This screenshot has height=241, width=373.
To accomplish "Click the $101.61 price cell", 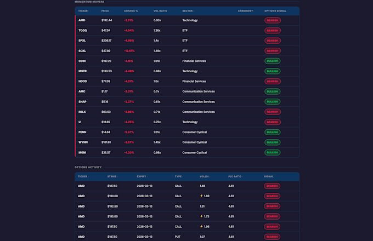I will [x=106, y=142].
